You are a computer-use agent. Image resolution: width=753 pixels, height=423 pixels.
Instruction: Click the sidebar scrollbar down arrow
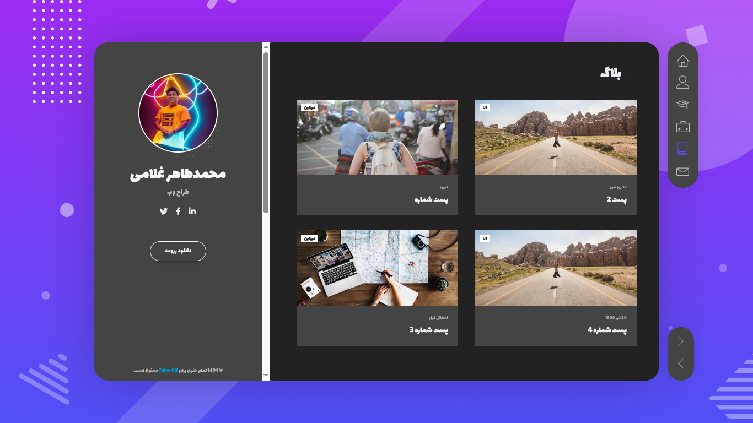(x=266, y=375)
